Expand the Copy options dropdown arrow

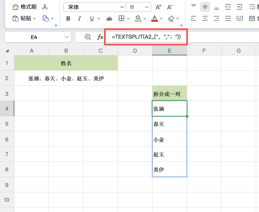(52, 18)
